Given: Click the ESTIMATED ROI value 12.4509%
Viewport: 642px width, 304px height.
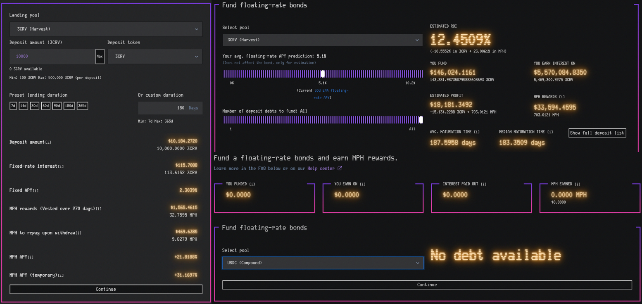Looking at the screenshot, I should (460, 40).
